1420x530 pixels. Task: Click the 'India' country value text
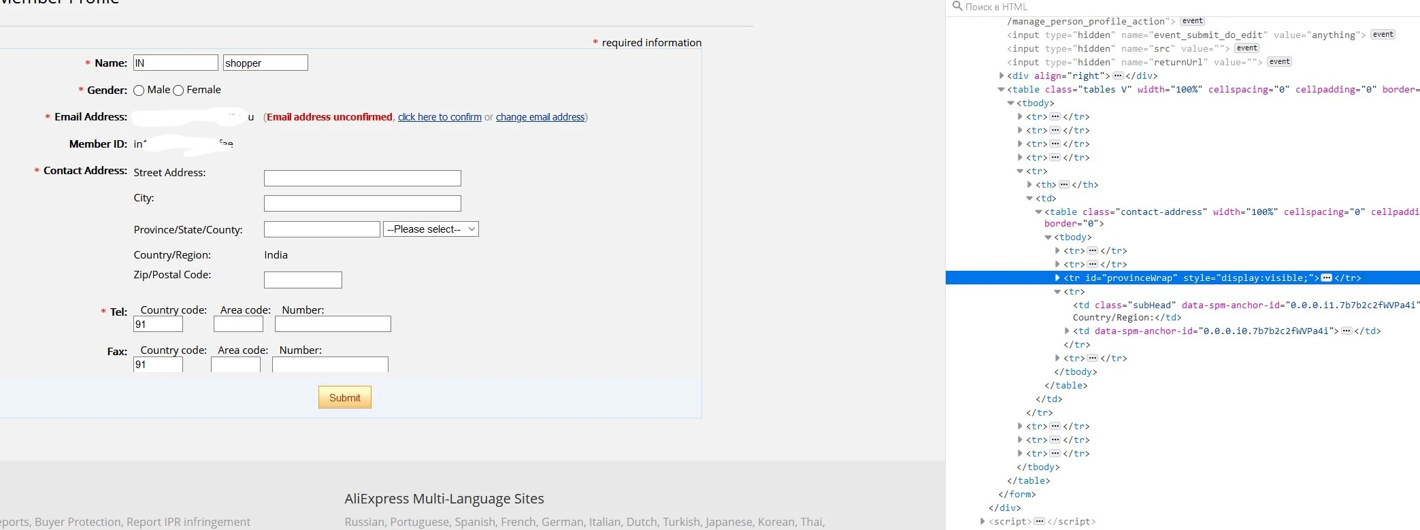[276, 254]
